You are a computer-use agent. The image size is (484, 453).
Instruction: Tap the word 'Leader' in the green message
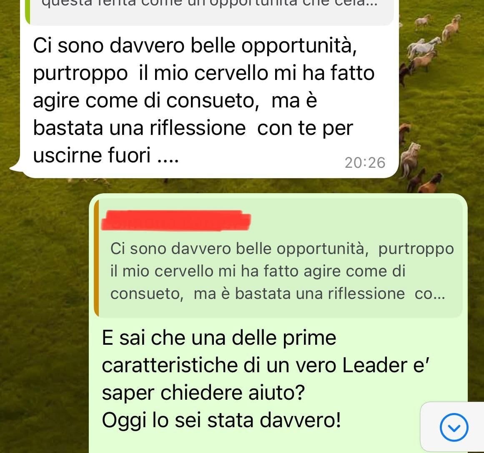click(375, 365)
